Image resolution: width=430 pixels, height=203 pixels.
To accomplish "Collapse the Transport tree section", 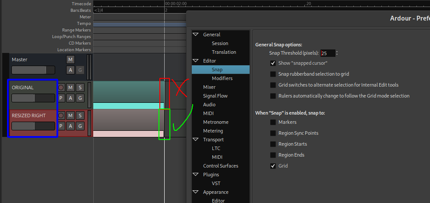I will click(195, 140).
